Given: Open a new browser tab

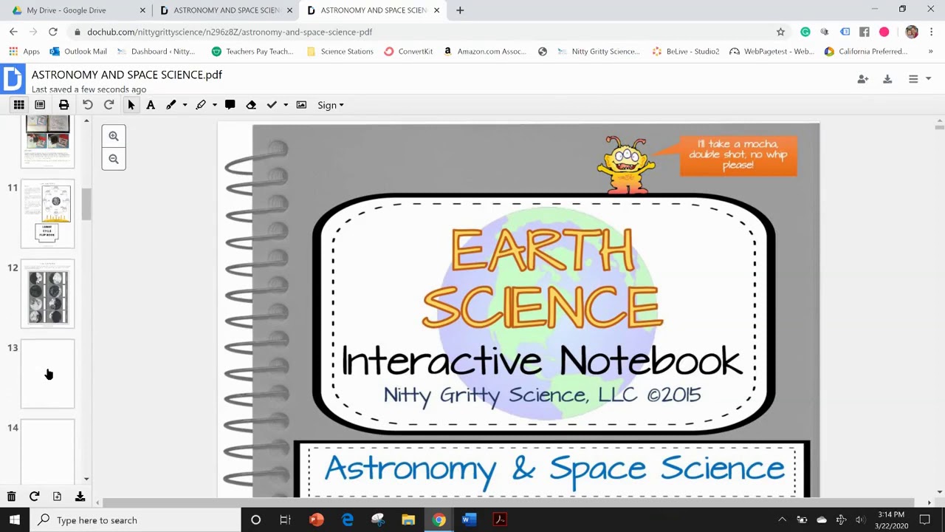Looking at the screenshot, I should coord(460,10).
